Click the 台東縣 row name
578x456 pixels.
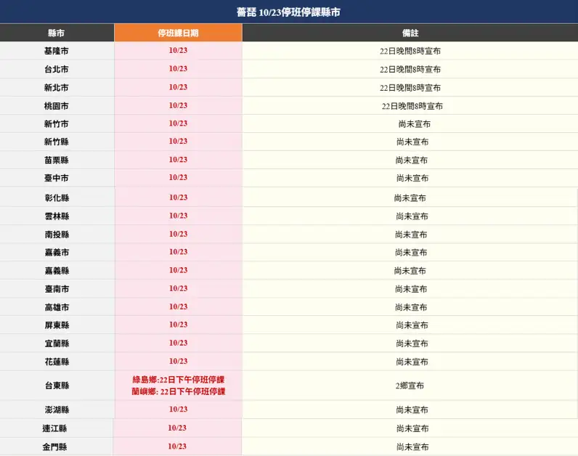pyautogui.click(x=57, y=386)
